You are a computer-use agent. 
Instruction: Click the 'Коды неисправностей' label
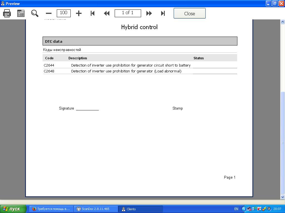(x=62, y=50)
